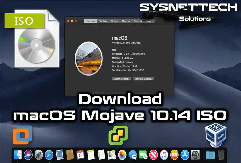Open Launchpad rocket icon in dock

(38, 155)
